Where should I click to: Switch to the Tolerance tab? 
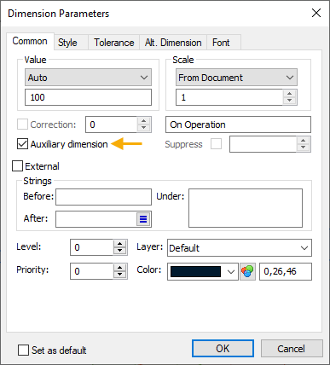point(114,43)
